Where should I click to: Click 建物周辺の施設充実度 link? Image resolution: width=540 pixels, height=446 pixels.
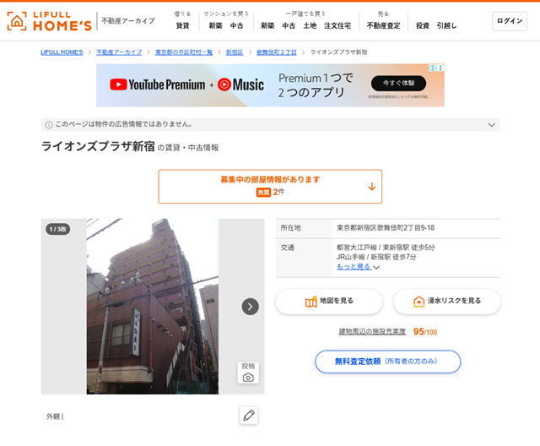pyautogui.click(x=372, y=332)
